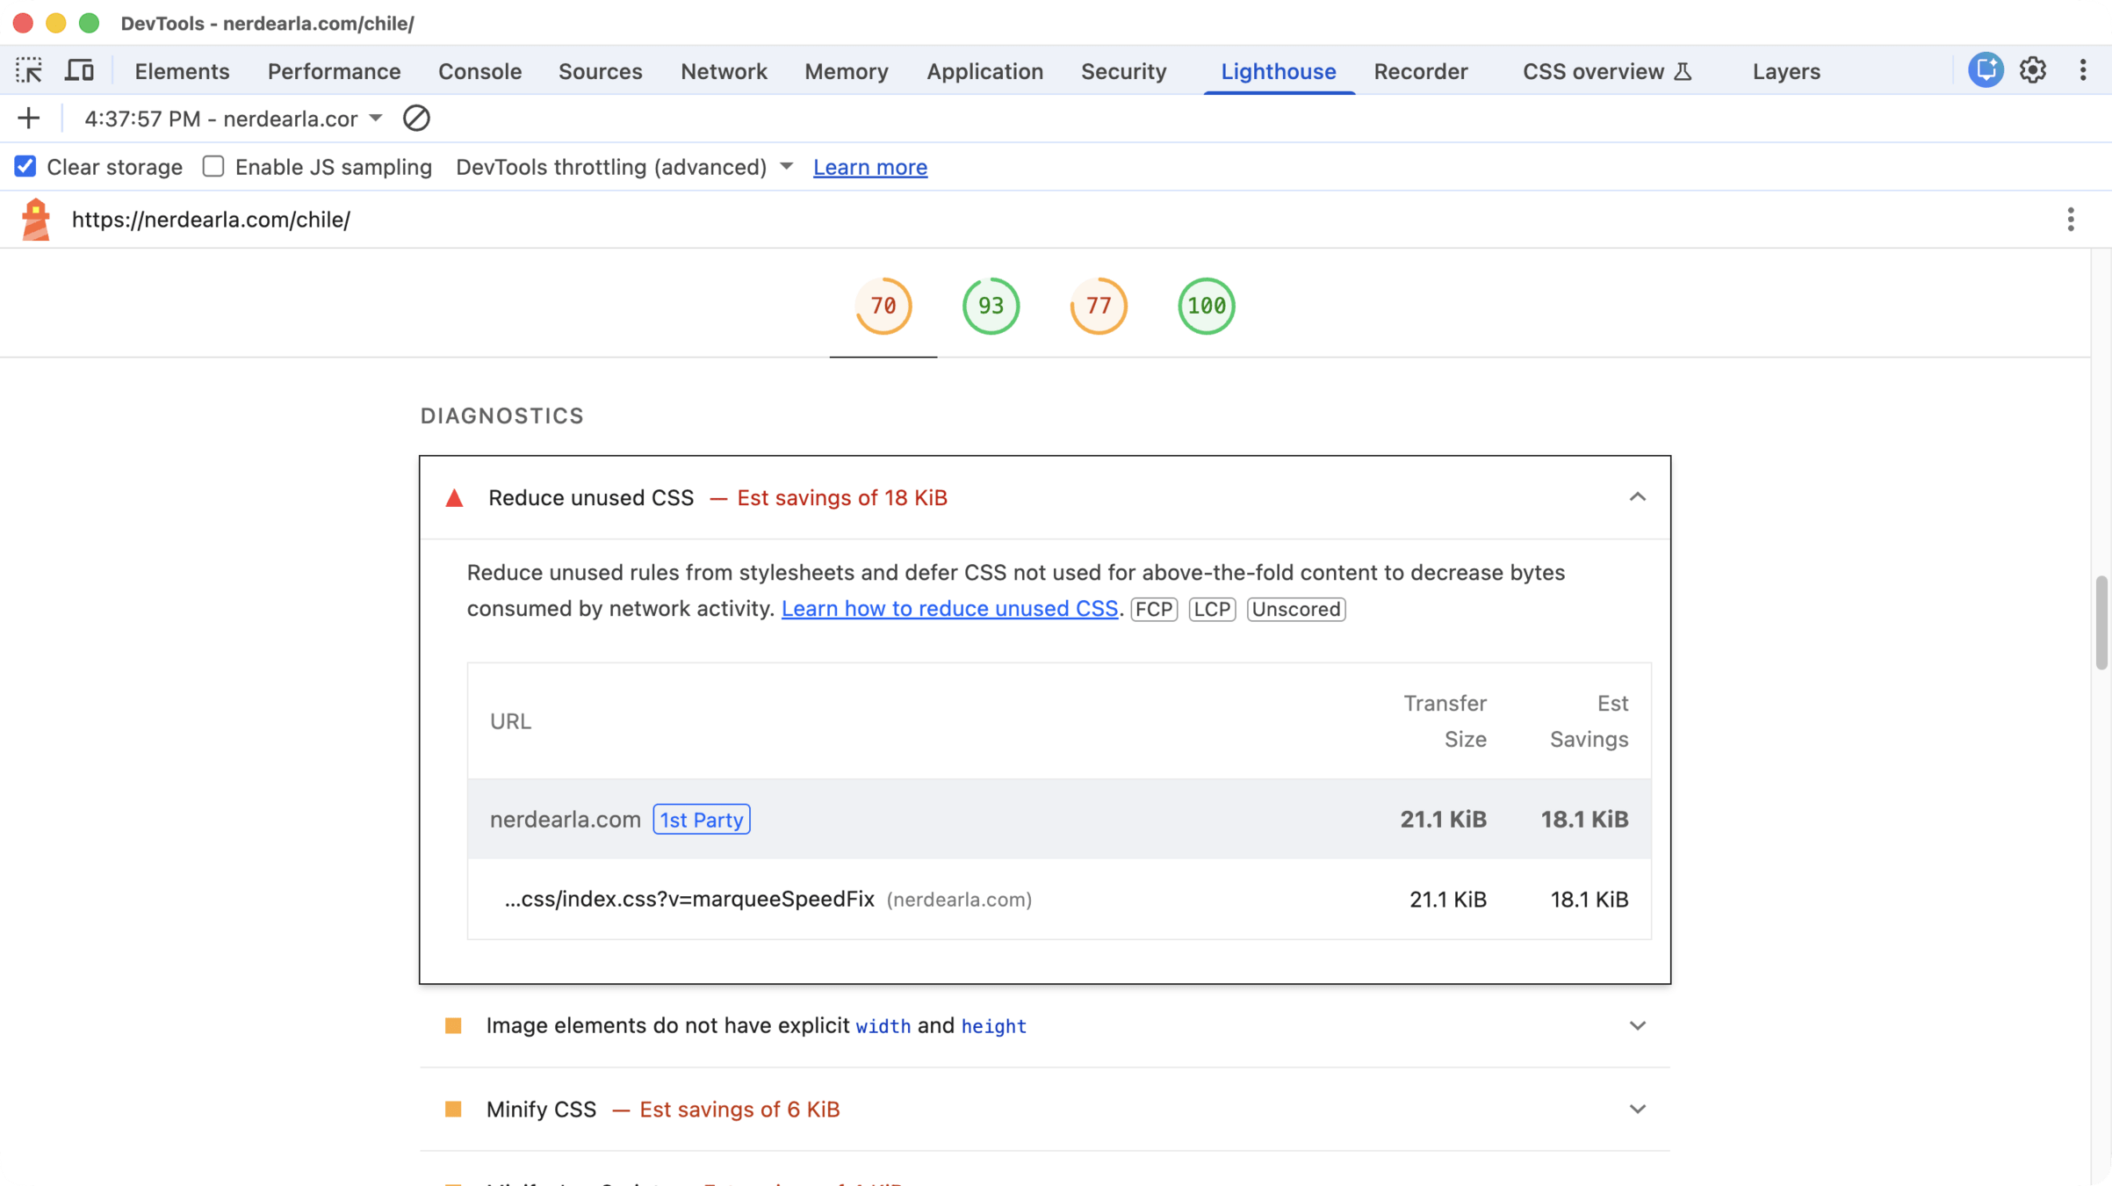
Task: Toggle the device toolbar icon
Action: pyautogui.click(x=79, y=70)
